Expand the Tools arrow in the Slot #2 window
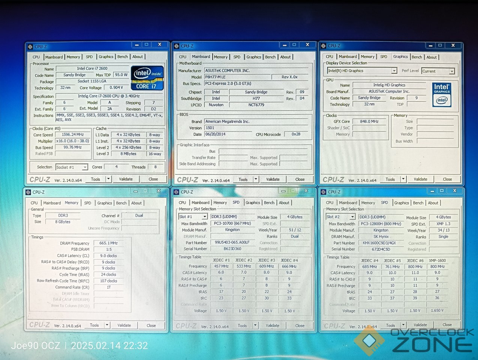The width and height of the screenshot is (478, 360). 403,325
